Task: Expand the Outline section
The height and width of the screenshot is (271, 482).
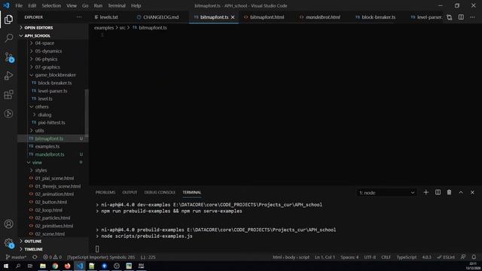Action: [x=53, y=241]
